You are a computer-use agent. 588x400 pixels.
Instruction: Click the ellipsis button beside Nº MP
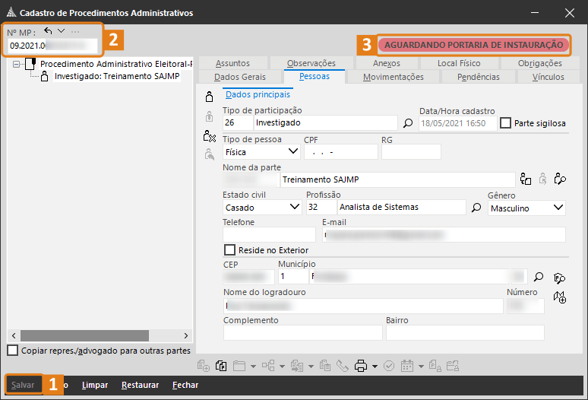click(75, 31)
